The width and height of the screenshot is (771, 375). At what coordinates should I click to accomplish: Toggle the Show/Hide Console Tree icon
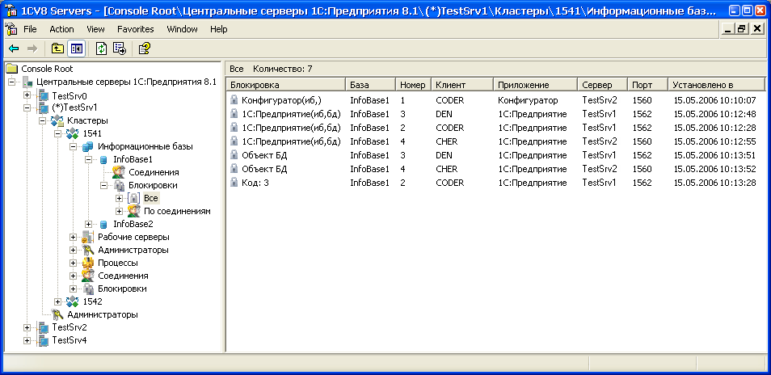click(76, 48)
